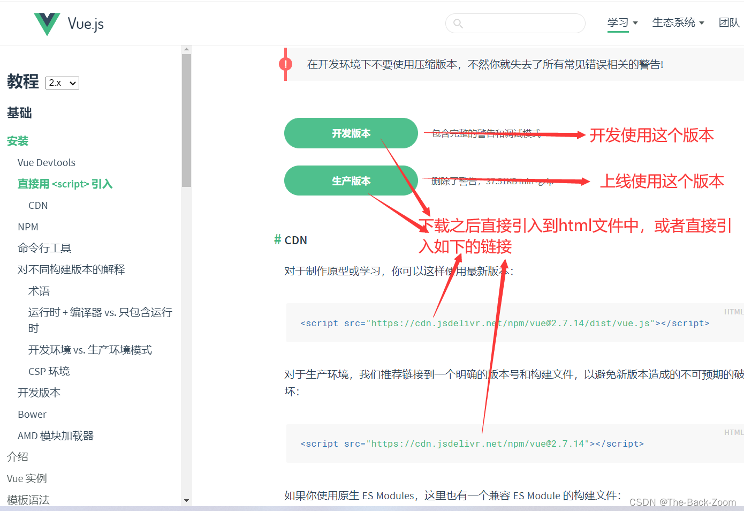Open 运行时 + 编译器 vs. 只包含运行时 link
This screenshot has width=744, height=511.
click(100, 320)
